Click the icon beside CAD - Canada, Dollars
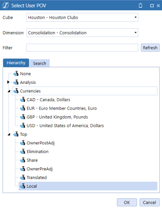The image size is (162, 209). [22, 100]
